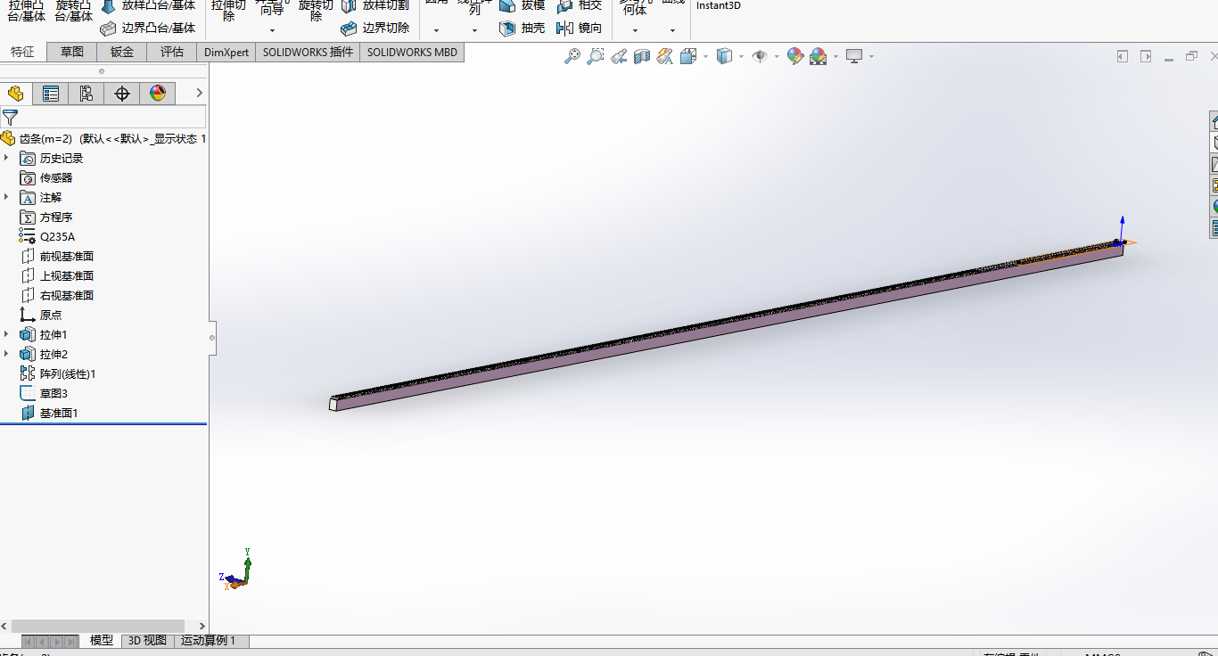Select the 方程序 equations tree item
Image resolution: width=1218 pixels, height=656 pixels.
coord(46,217)
